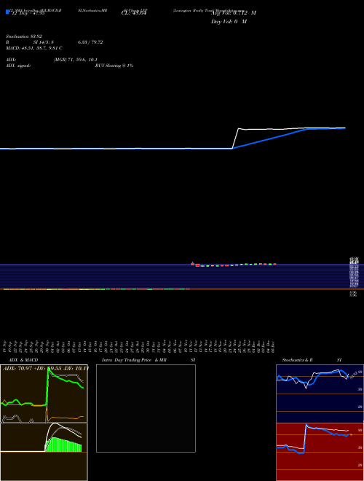Click the white price line's sharp upward jump
This screenshot has height=481, width=364.
pyautogui.click(x=235, y=138)
